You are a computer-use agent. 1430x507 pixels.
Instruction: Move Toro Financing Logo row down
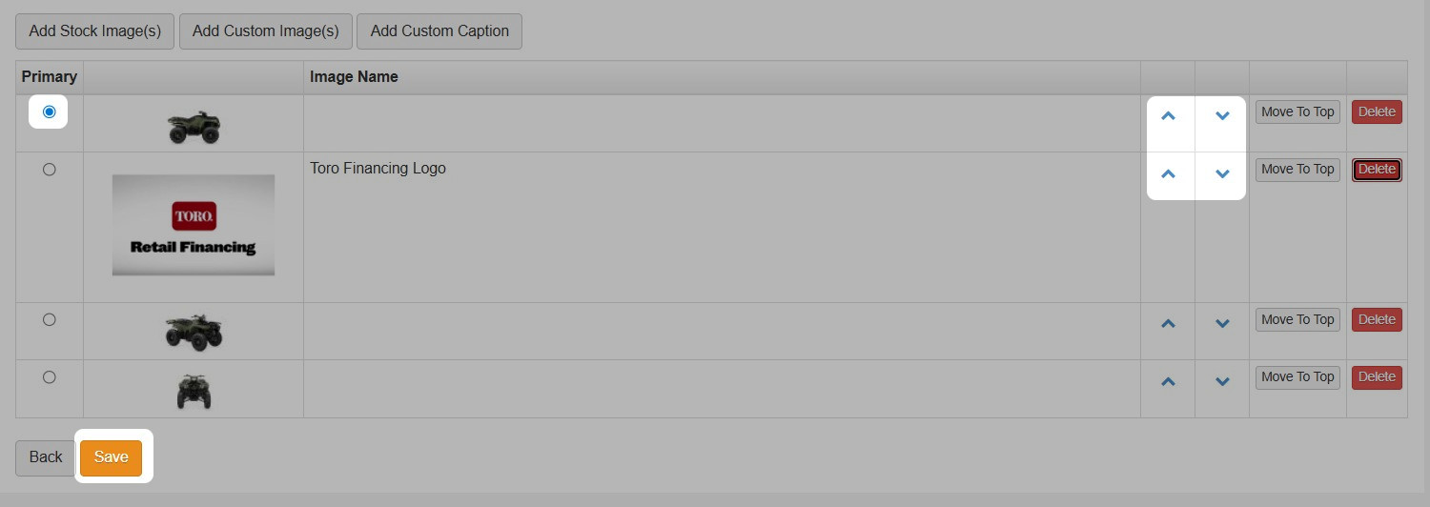pos(1222,174)
